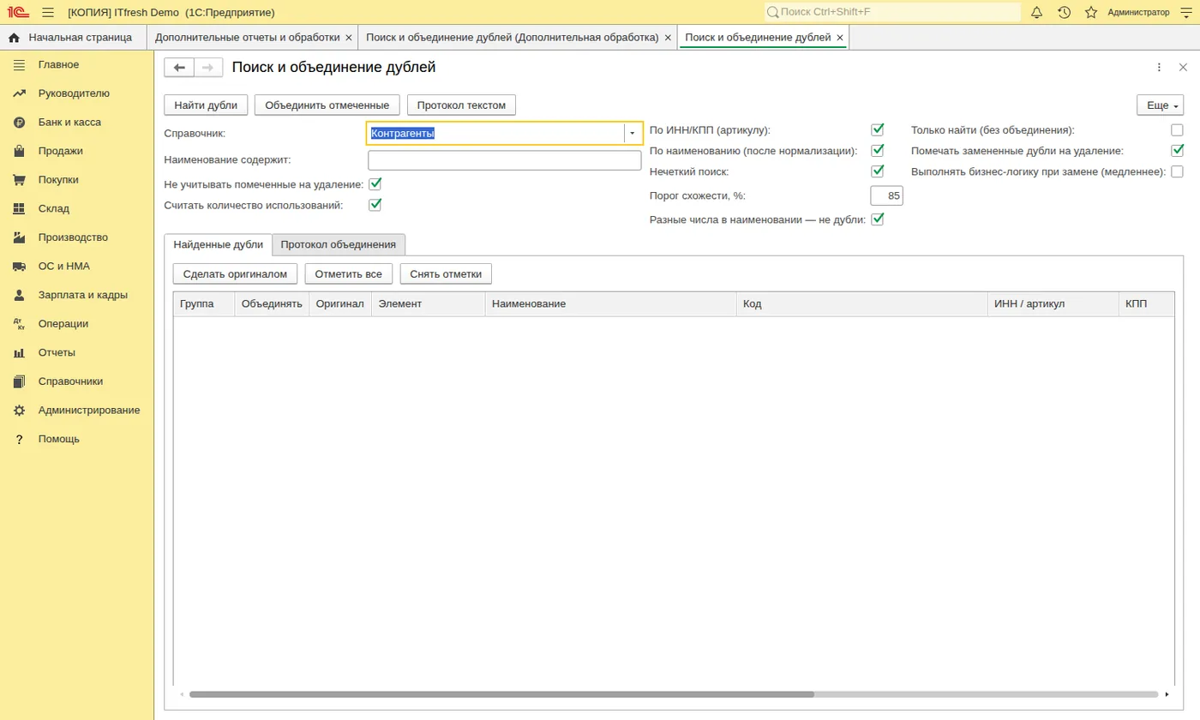This screenshot has width=1200, height=720.
Task: Click the back arrow navigation button
Action: [x=179, y=68]
